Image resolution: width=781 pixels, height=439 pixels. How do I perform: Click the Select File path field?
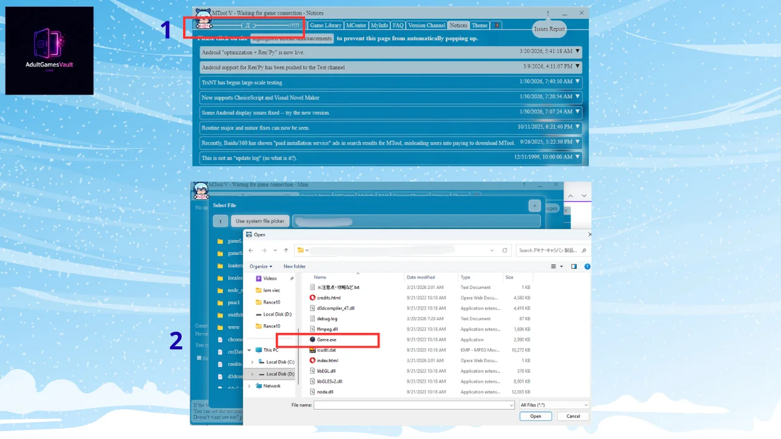point(416,221)
